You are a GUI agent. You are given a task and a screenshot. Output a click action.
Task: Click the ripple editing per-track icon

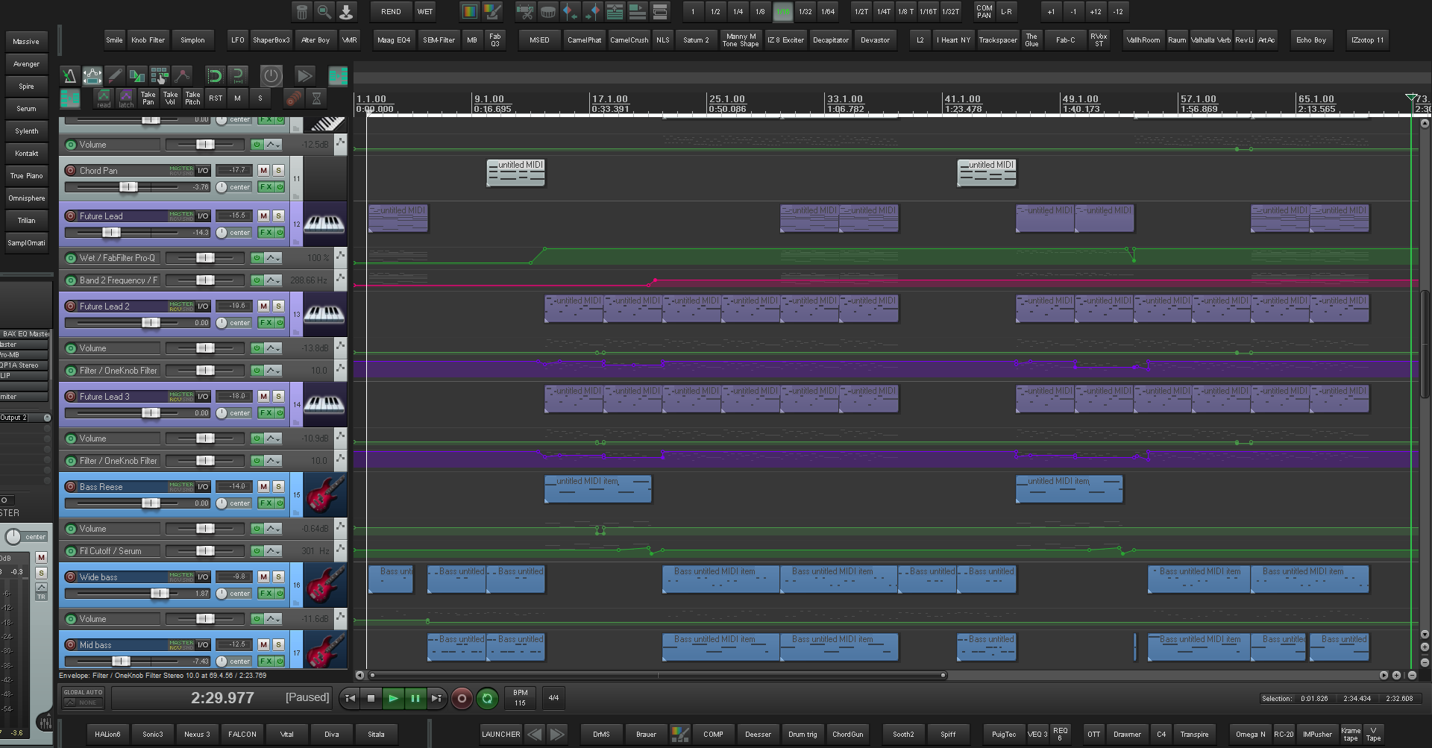pos(214,75)
